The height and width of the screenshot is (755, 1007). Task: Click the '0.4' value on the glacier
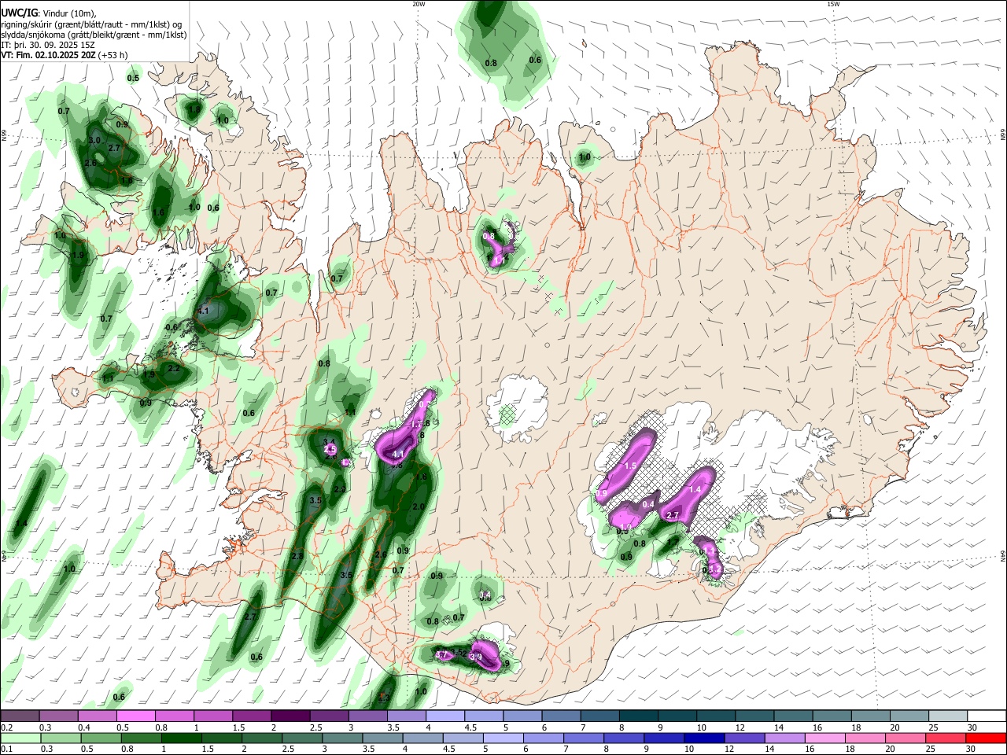point(648,504)
